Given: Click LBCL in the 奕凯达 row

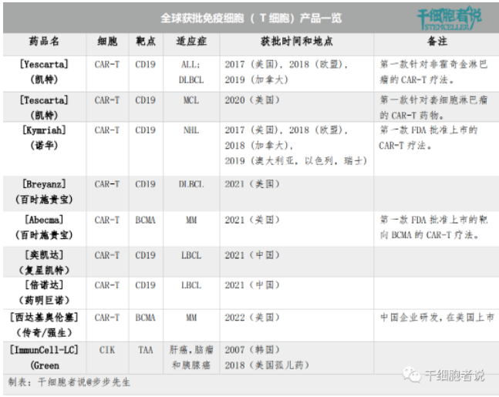Looking at the screenshot, I should [x=191, y=255].
